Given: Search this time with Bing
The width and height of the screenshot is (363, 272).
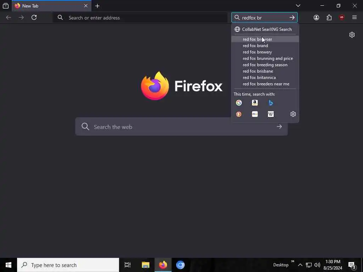Looking at the screenshot, I should 271,103.
